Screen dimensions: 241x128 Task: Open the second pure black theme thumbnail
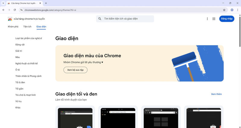(118, 118)
